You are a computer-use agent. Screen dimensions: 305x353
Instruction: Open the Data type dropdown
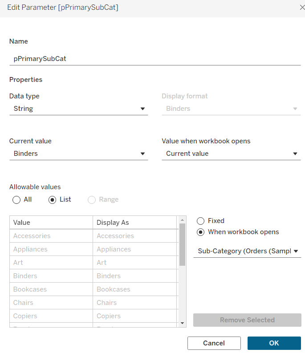pos(78,109)
